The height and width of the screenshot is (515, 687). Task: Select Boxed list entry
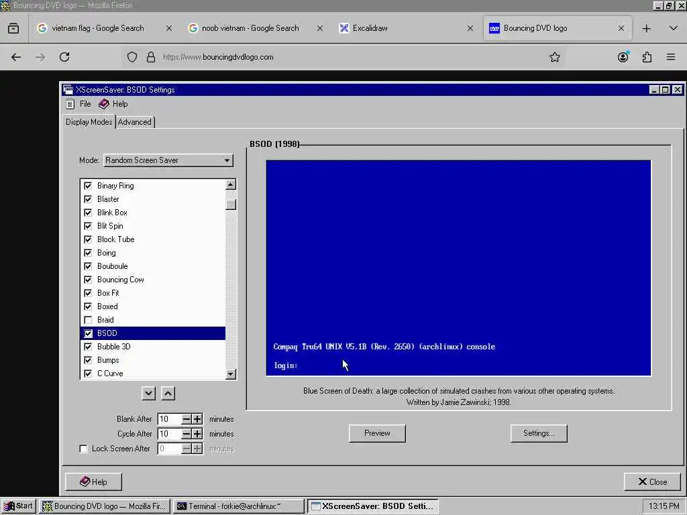(153, 306)
